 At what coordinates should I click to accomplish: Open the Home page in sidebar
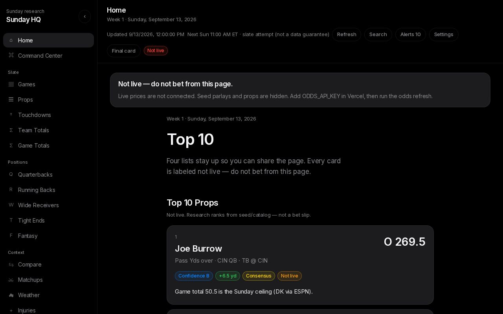click(x=48, y=40)
